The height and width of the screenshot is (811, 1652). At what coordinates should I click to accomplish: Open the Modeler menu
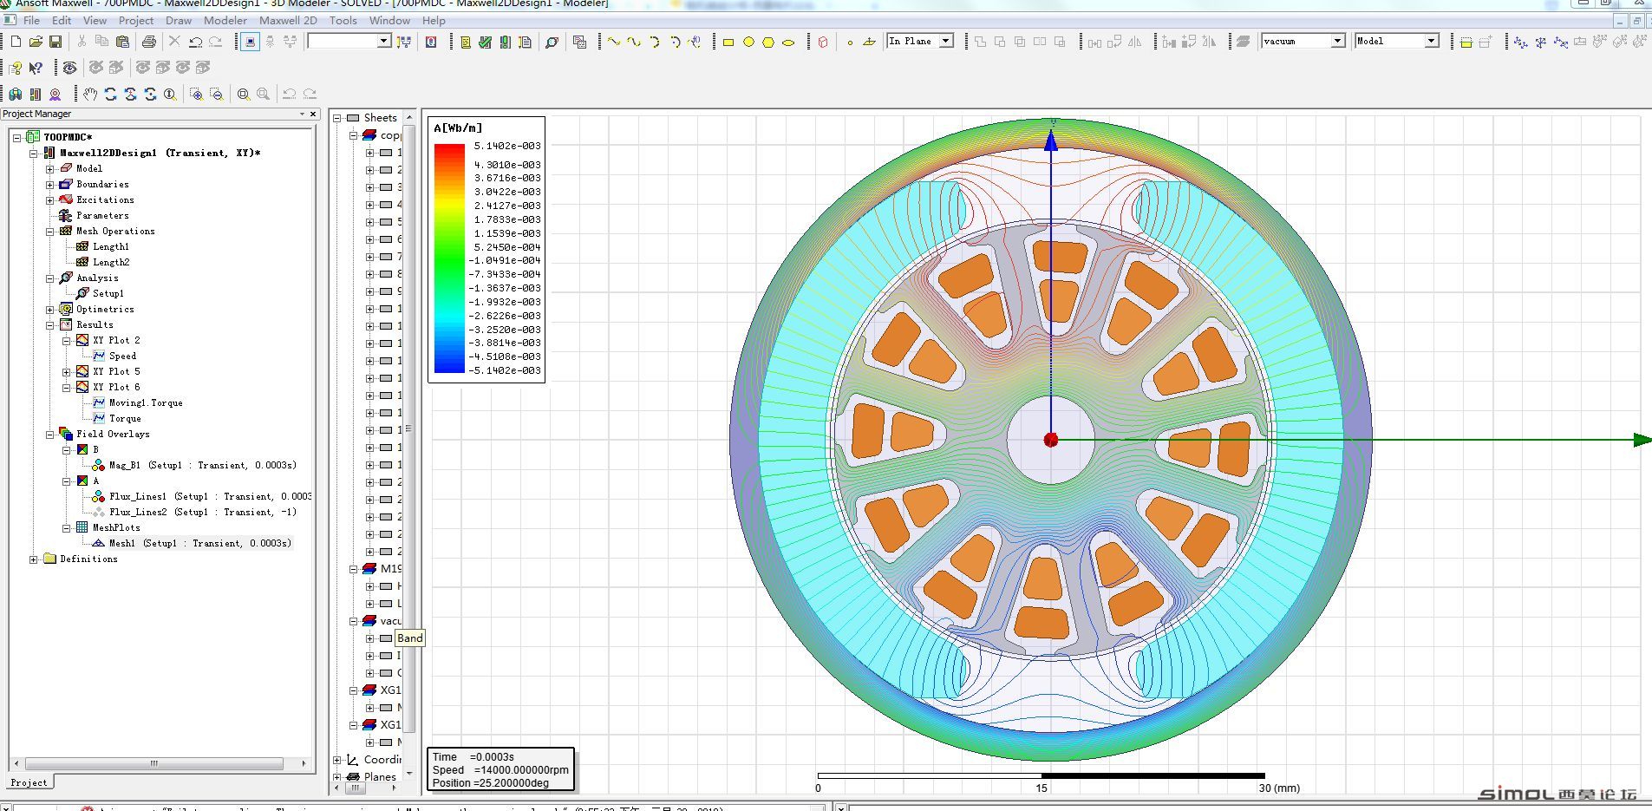pyautogui.click(x=225, y=20)
